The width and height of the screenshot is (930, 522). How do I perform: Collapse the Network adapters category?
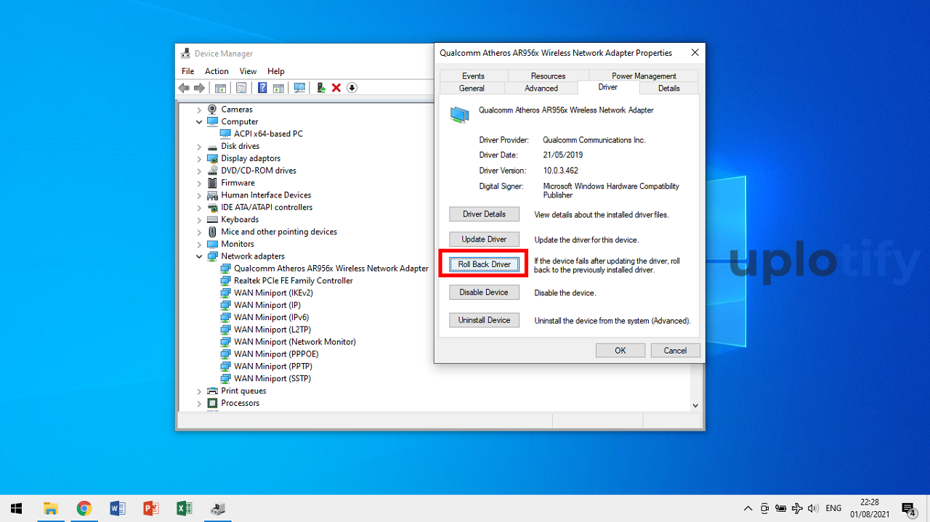[199, 256]
